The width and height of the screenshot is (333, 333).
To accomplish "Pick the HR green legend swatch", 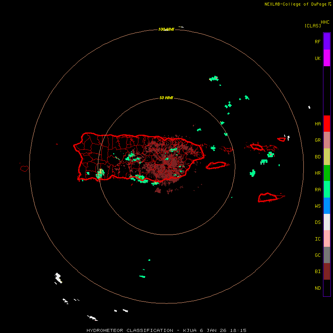I will pyautogui.click(x=327, y=173).
